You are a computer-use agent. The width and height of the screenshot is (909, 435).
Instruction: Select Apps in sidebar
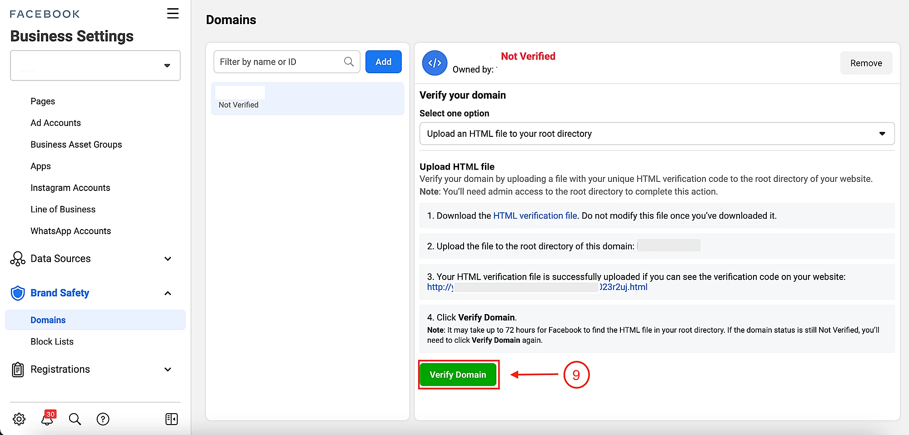(x=40, y=166)
